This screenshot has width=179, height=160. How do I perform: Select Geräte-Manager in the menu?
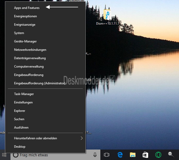[25, 41]
